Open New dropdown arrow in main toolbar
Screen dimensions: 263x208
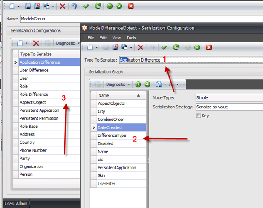pos(18,6)
